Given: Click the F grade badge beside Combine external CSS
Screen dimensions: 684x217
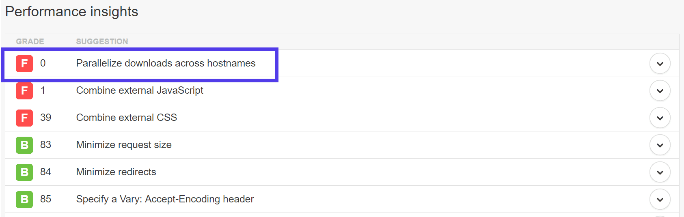Looking at the screenshot, I should [x=24, y=118].
